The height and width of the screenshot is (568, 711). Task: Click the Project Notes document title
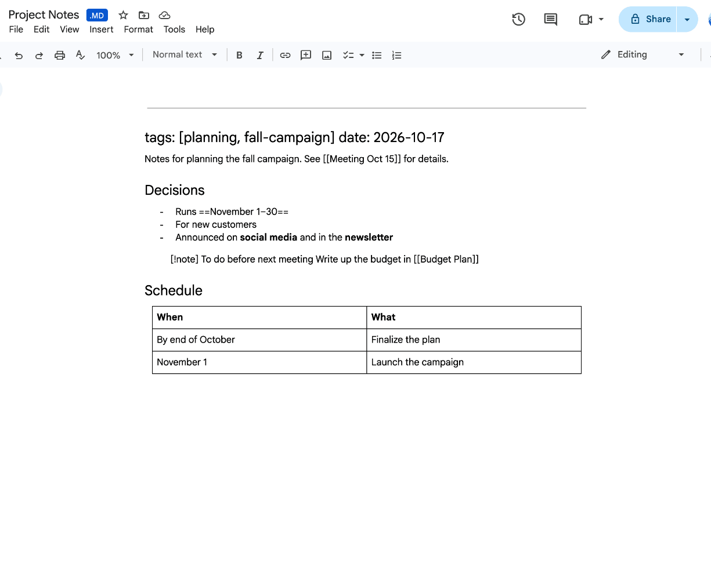click(44, 15)
